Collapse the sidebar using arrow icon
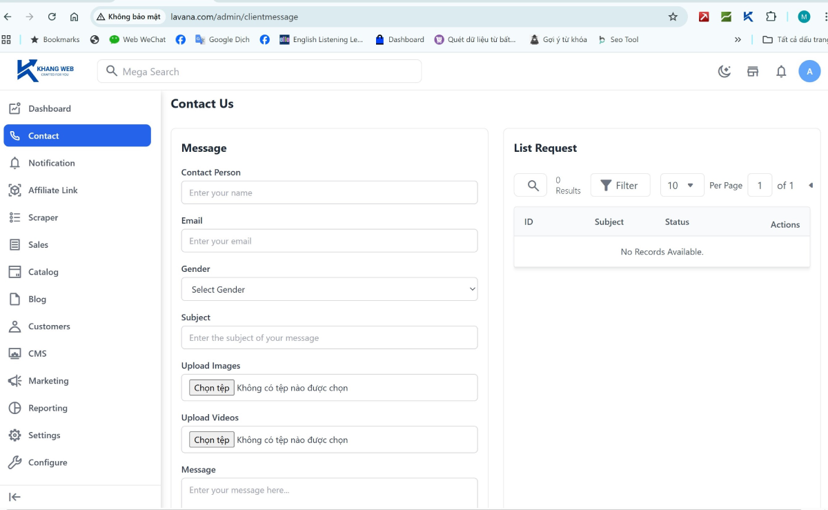Screen dimensions: 828x510 (14, 497)
